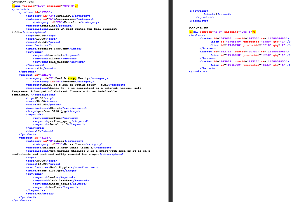Viewport: 298px width, 202px height.
Task: Click the perfume_3210.jpg image line
Action: [53, 111]
